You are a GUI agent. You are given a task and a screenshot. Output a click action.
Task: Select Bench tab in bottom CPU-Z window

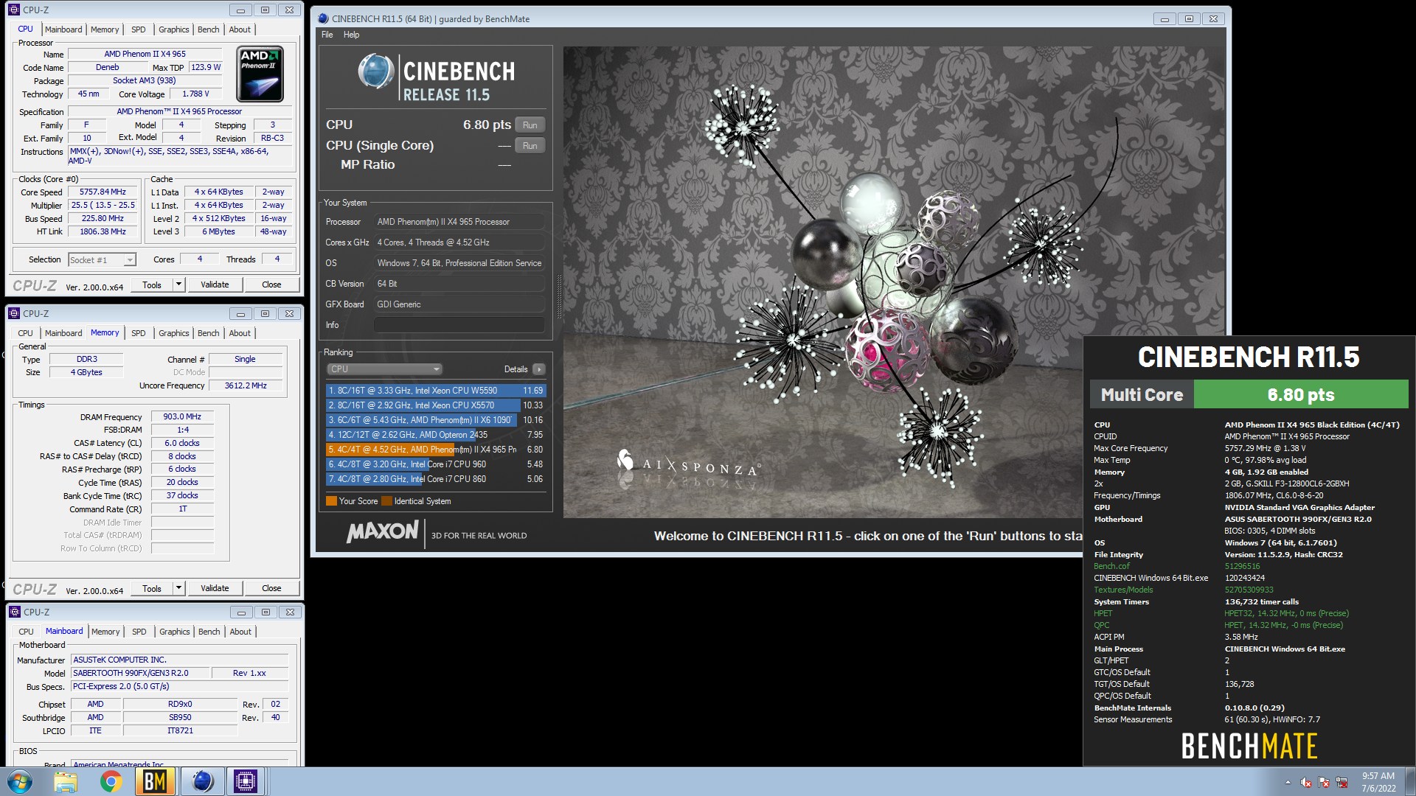(209, 632)
